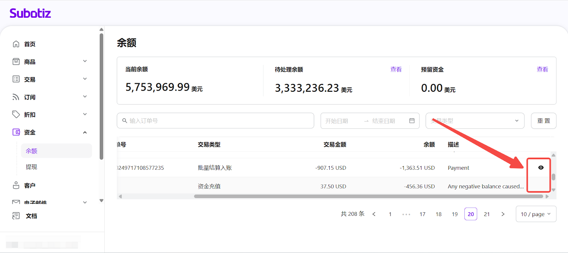Click the Reset (重置) button

(543, 121)
